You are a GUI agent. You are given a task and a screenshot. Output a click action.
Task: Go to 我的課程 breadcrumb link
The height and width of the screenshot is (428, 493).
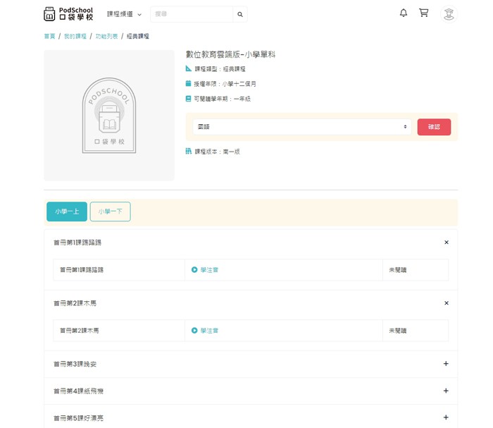tap(75, 36)
